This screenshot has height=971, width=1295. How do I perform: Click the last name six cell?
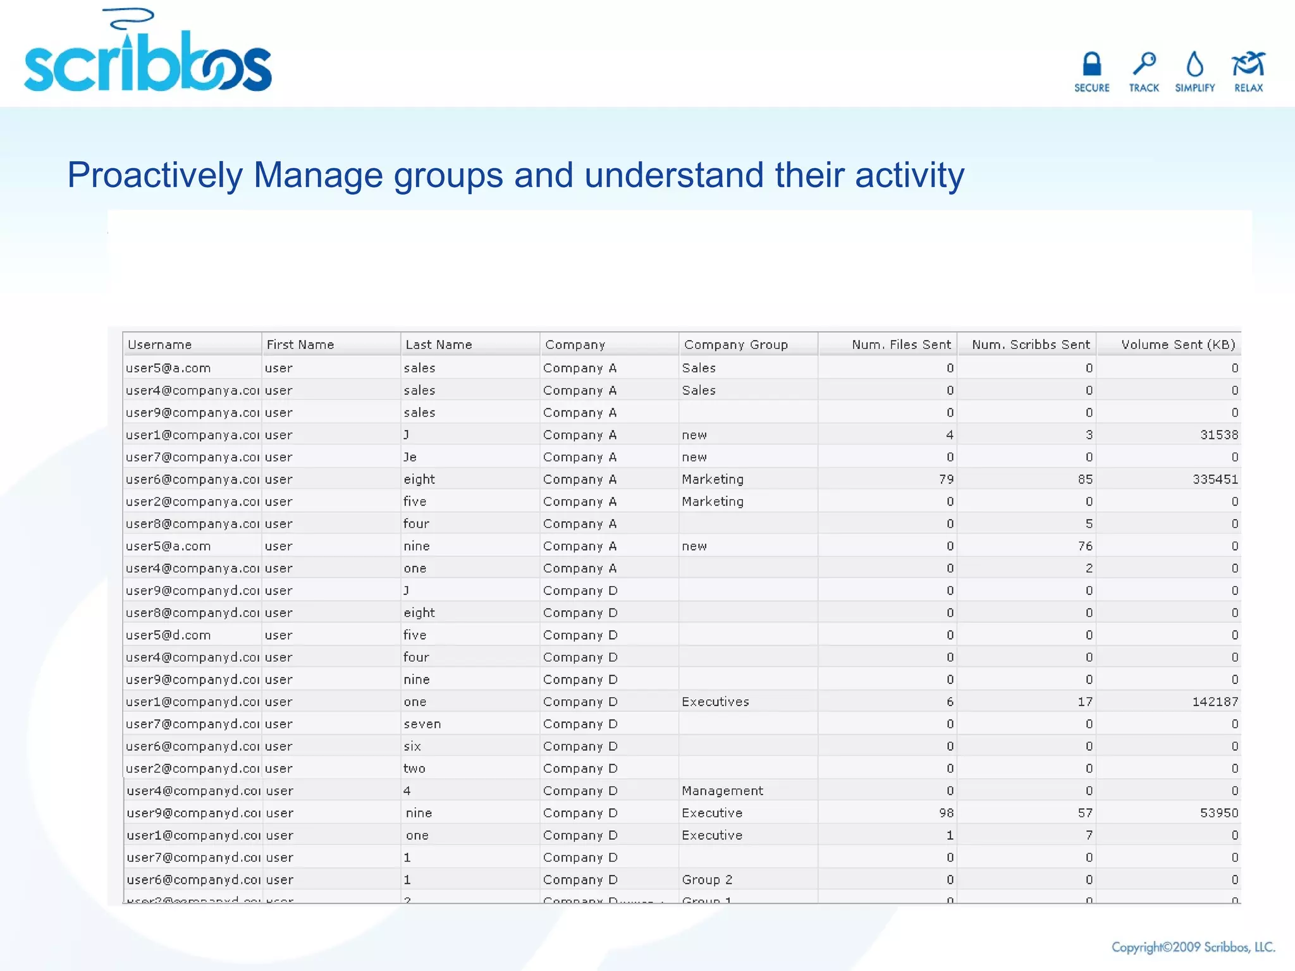pos(470,746)
